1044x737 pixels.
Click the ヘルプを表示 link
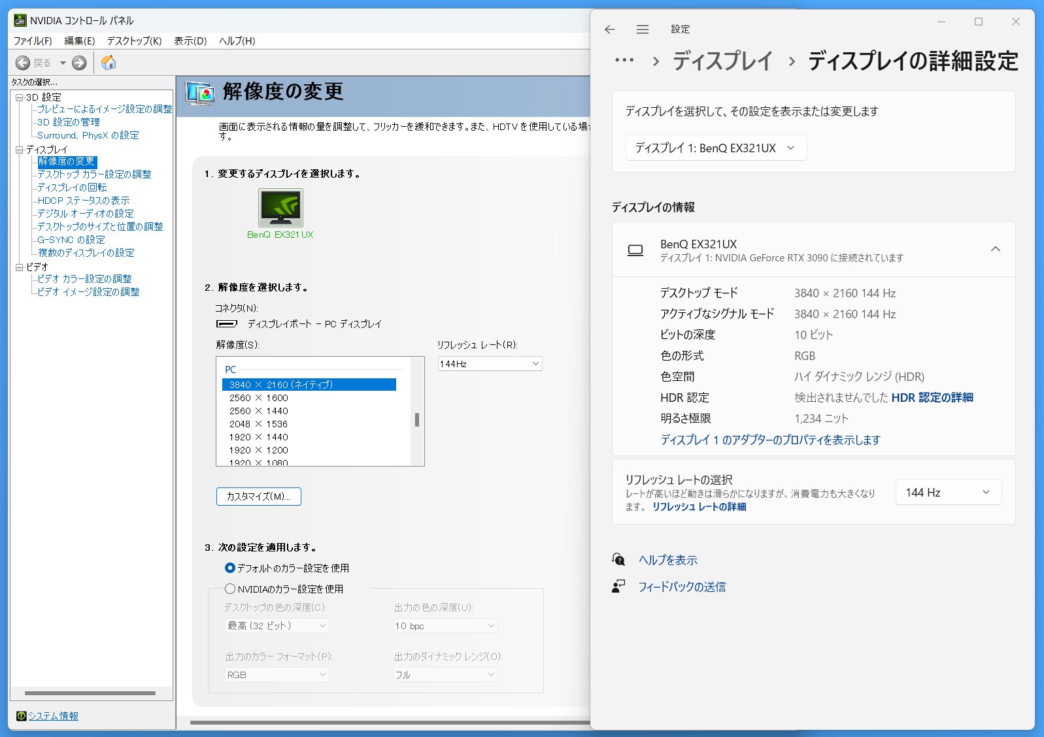[x=668, y=560]
